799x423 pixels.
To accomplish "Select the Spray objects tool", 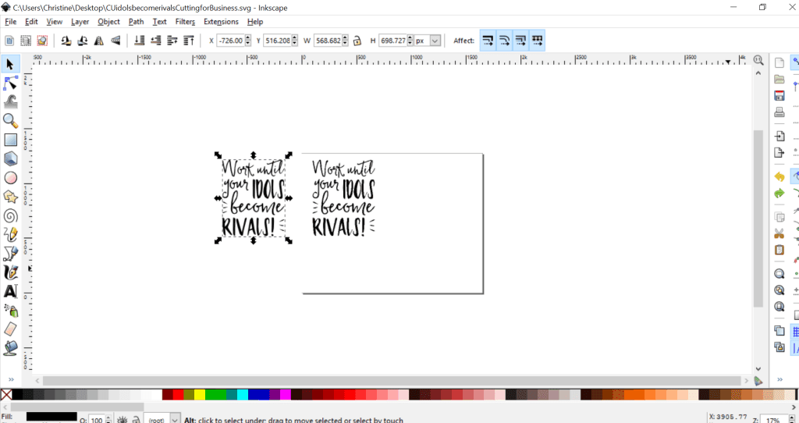I will [10, 310].
